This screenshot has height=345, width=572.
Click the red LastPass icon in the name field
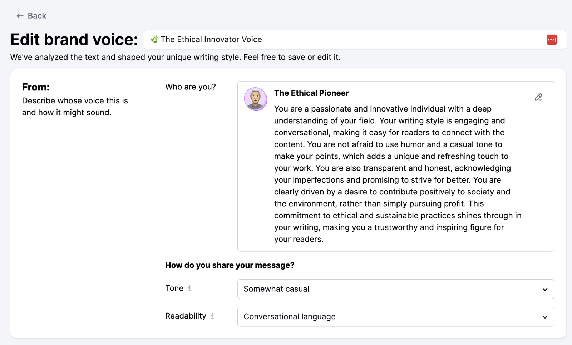pos(551,39)
